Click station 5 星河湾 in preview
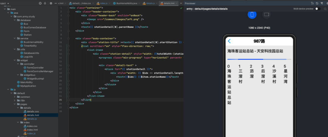This screenshot has height=137, width=328. click(x=285, y=74)
